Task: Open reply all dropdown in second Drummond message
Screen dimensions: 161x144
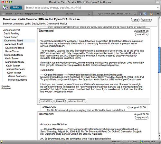Action: [142, 118]
